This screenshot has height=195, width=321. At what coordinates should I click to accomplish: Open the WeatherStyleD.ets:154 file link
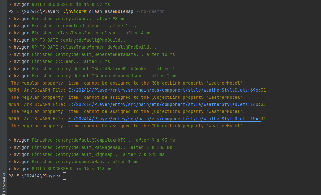(x=164, y=119)
